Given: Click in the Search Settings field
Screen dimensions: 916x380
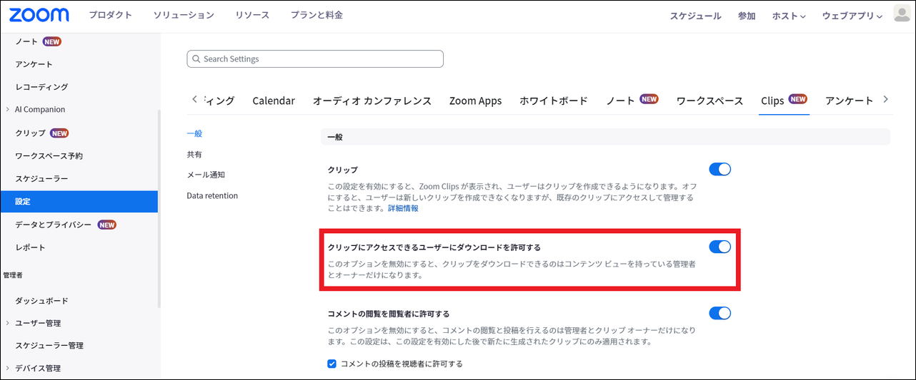Looking at the screenshot, I should (315, 58).
